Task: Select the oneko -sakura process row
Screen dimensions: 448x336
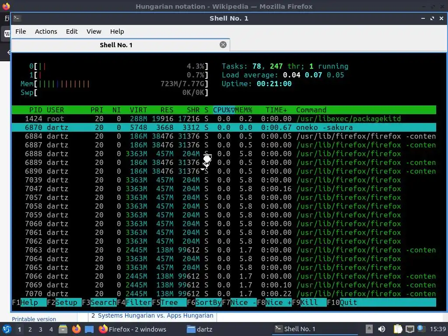Action: (224, 127)
